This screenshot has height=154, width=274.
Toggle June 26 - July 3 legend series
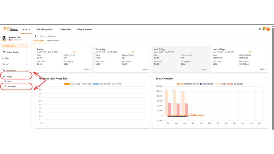point(107,84)
